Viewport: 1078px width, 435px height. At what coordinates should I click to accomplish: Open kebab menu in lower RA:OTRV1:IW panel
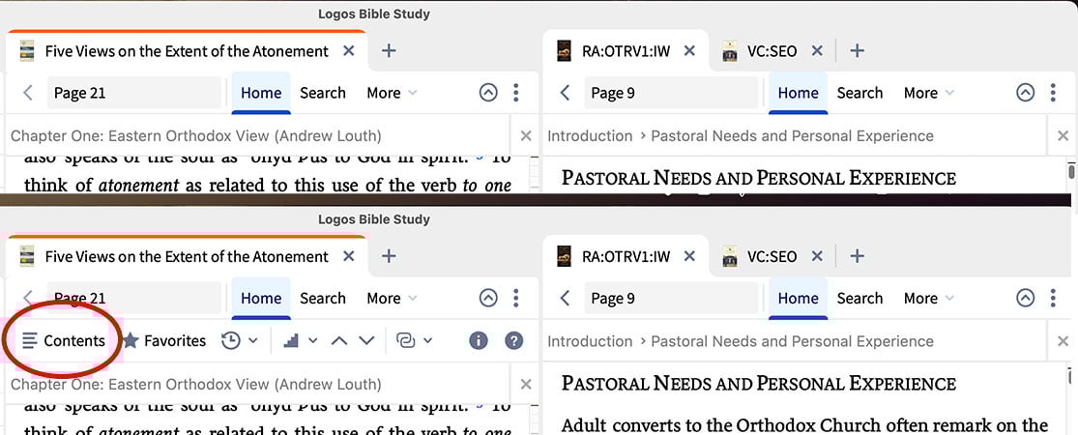[1053, 299]
